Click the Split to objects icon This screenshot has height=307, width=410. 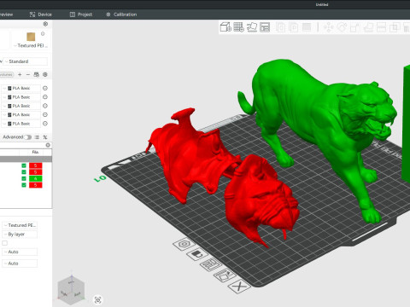coord(280,27)
